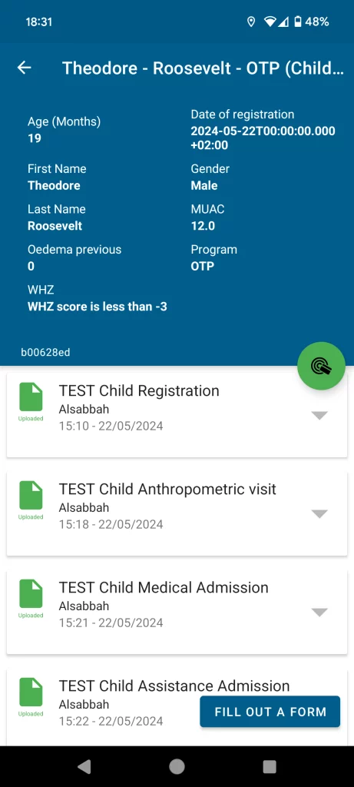Tap the location icon in the status bar
Viewport: 354px width, 787px height.
(x=251, y=22)
